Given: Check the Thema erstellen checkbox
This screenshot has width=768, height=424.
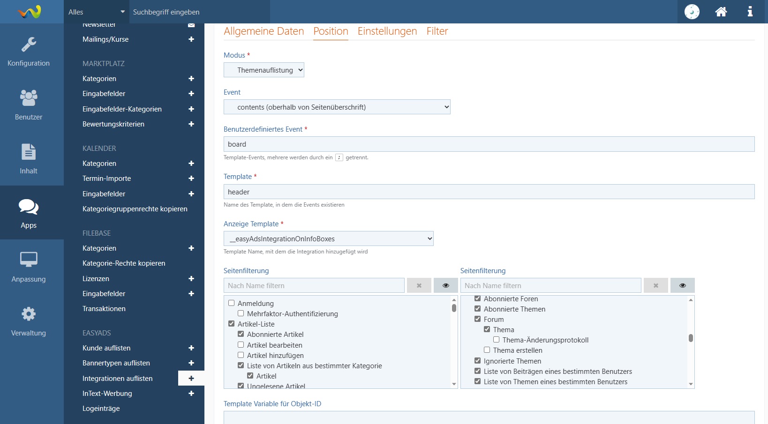Looking at the screenshot, I should click(x=487, y=350).
